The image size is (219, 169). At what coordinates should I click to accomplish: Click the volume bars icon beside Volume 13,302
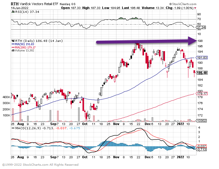point(13,50)
